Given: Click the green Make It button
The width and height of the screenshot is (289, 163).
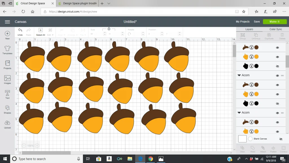Looking at the screenshot, I should click(x=274, y=22).
